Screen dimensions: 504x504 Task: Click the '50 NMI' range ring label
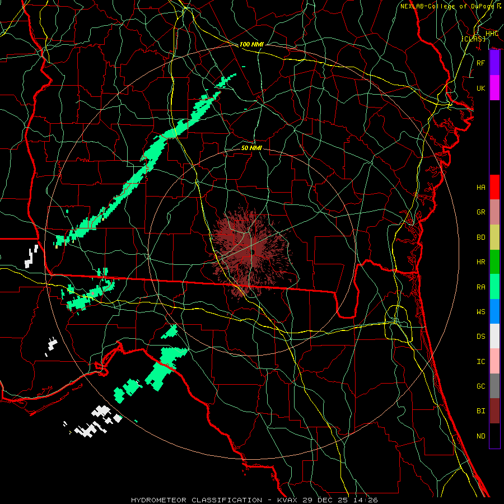click(x=251, y=148)
